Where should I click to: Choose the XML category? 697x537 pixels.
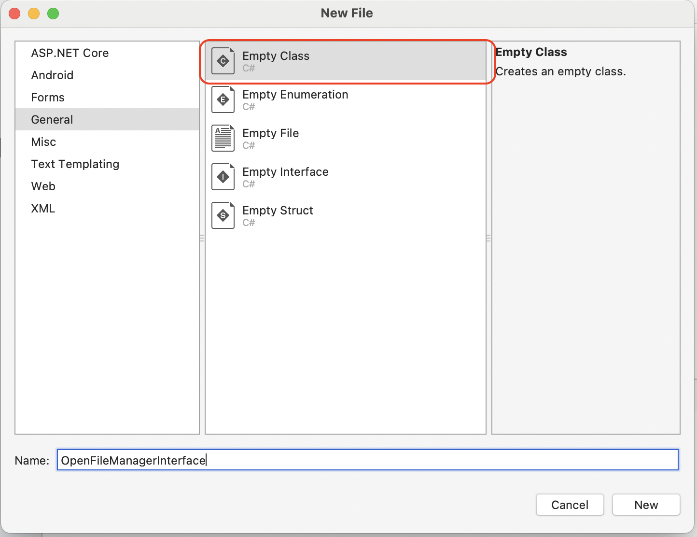coord(43,209)
